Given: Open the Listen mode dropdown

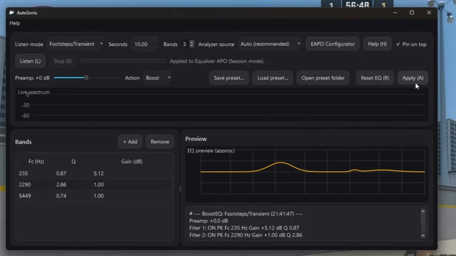Looking at the screenshot, I should [76, 44].
